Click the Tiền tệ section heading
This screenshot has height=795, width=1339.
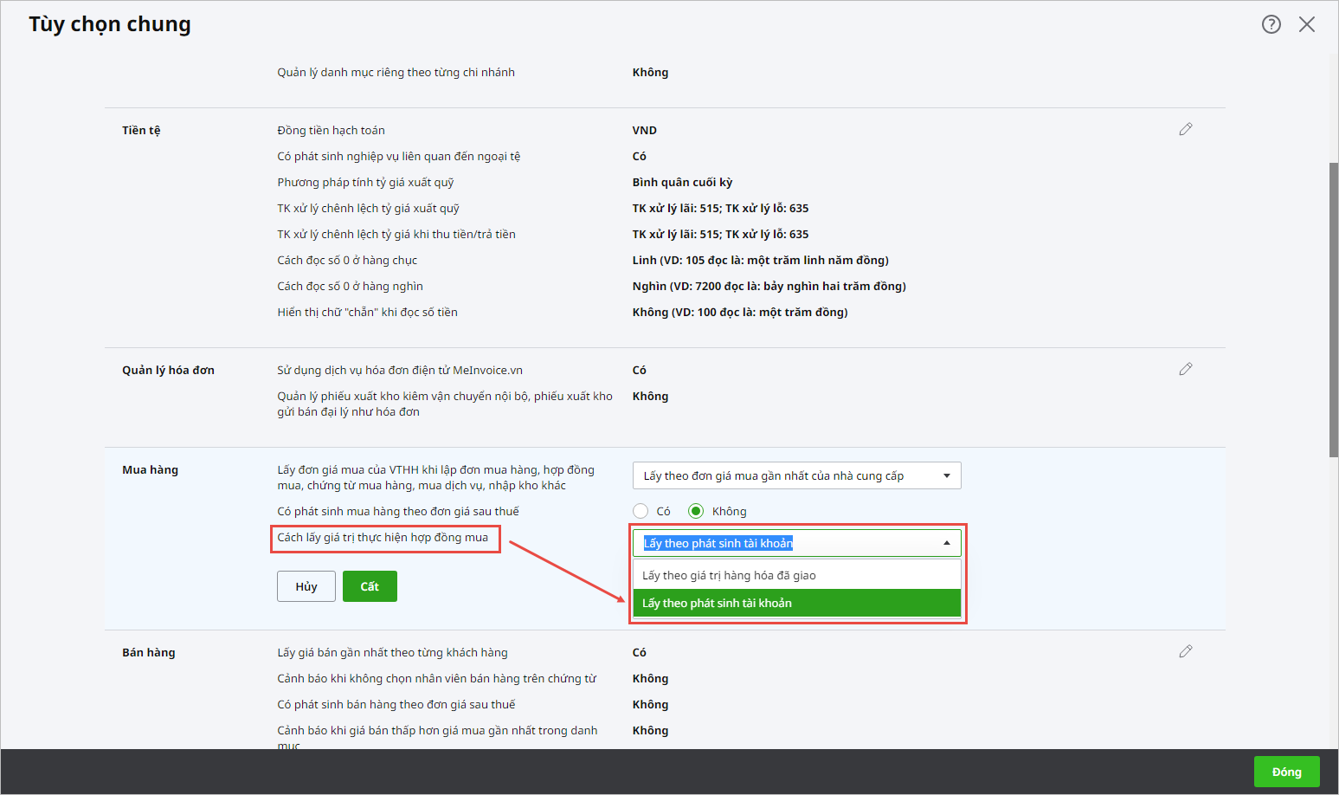[x=141, y=130]
